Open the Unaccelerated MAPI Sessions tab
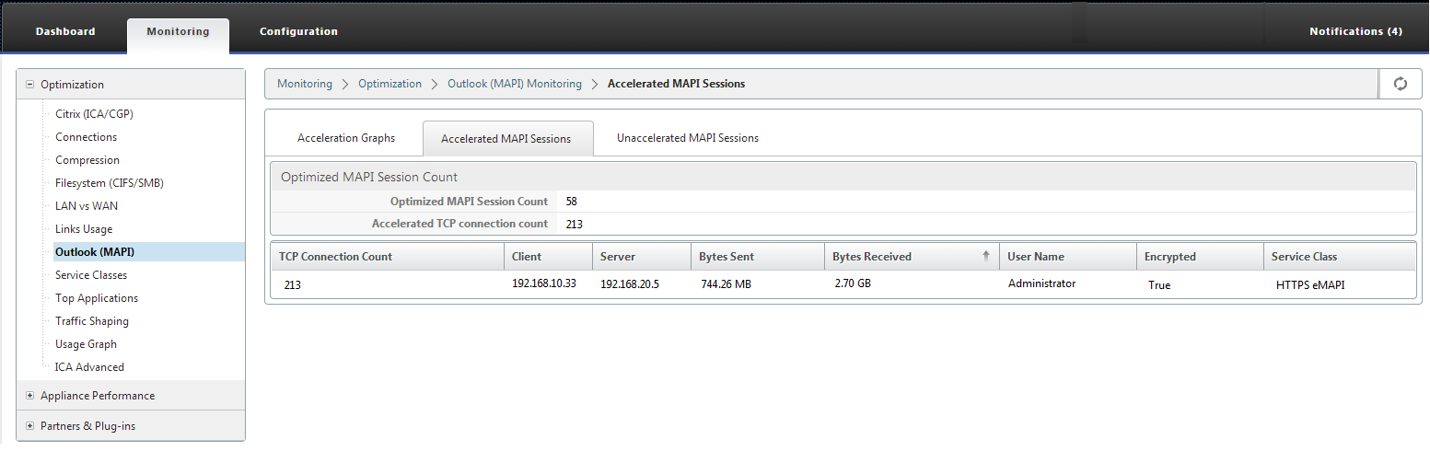 [688, 138]
